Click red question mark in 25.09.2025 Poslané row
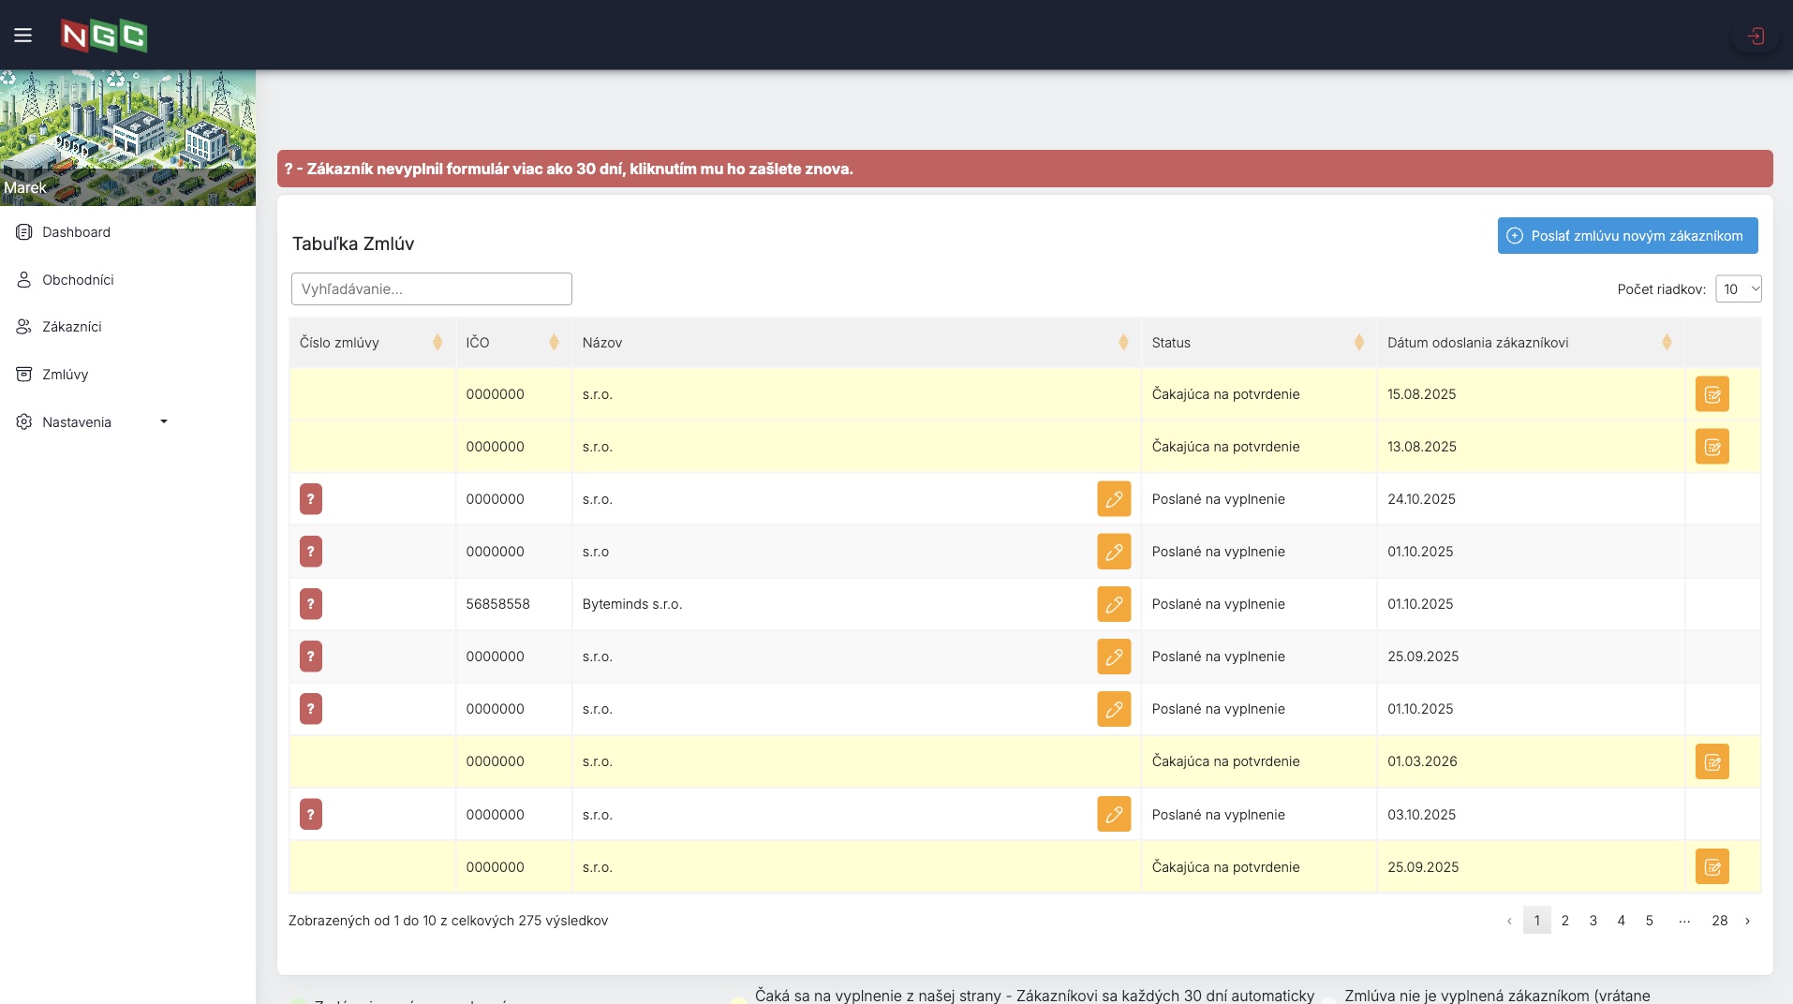The image size is (1793, 1004). pyautogui.click(x=311, y=657)
